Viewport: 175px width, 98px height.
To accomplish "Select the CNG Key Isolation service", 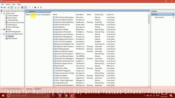I will [84, 76].
